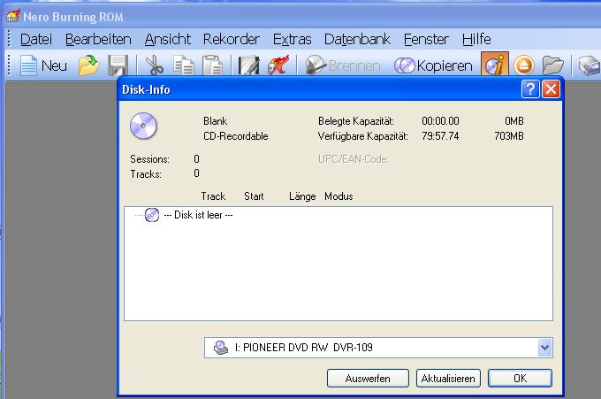601x399 pixels.
Task: Click the recorder drive icon at the toolbar's end
Action: pos(589,65)
